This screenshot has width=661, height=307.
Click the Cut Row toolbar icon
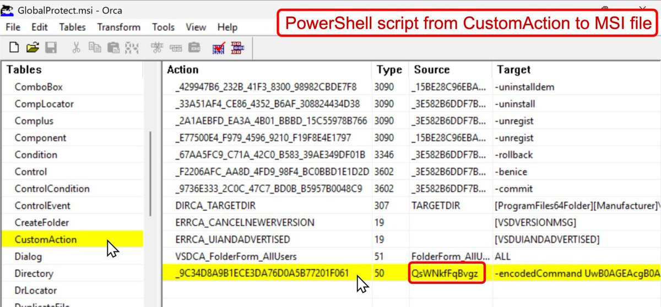(158, 48)
